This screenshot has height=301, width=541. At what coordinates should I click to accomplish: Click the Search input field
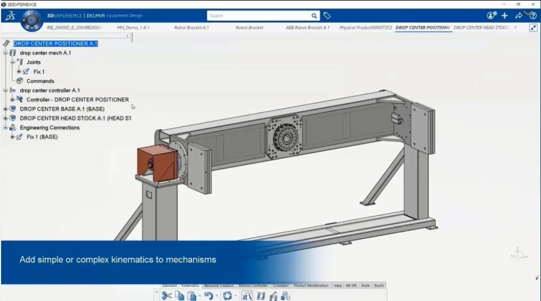tap(259, 16)
